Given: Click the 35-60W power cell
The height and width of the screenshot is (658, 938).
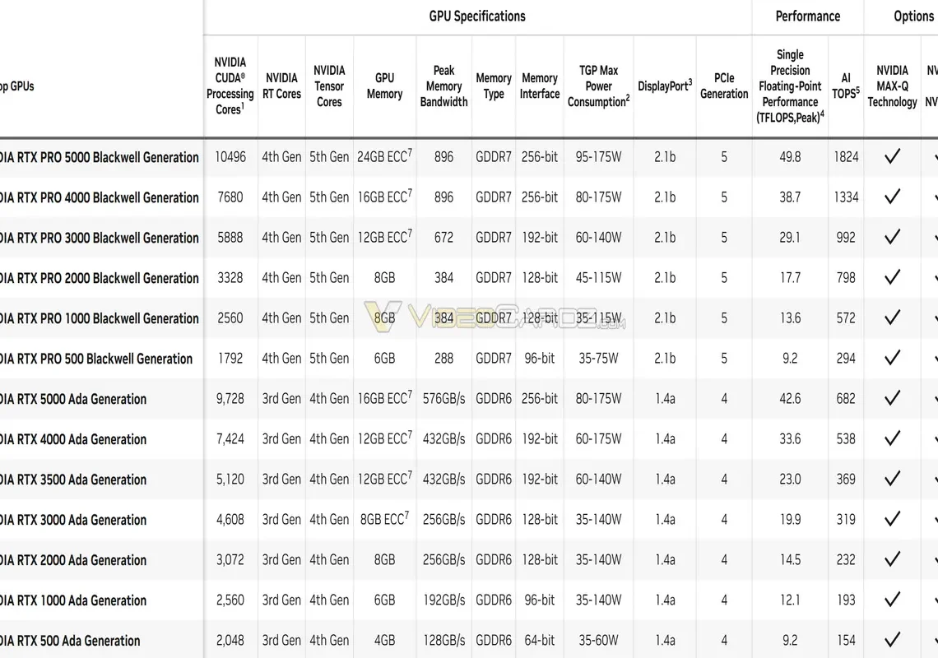Looking at the screenshot, I should point(598,640).
